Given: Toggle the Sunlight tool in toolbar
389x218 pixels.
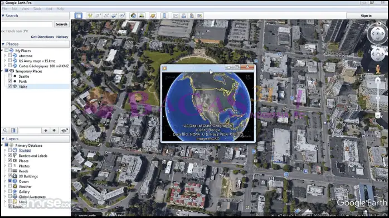Looking at the screenshot, I should point(142,16).
